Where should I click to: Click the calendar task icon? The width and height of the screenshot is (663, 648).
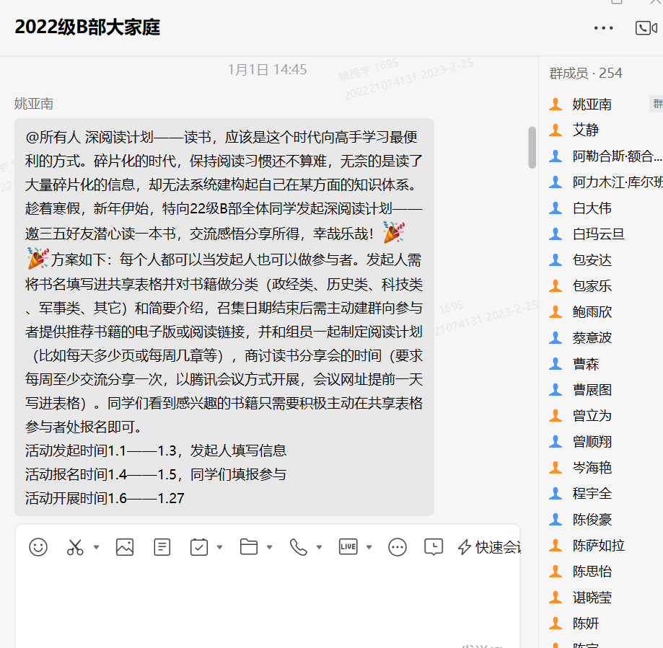tap(199, 547)
